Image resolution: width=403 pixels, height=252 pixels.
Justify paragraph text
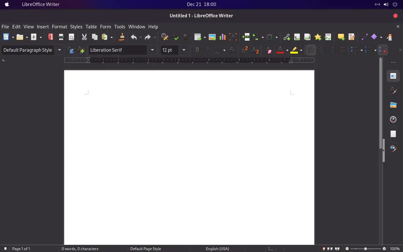[x=342, y=50]
